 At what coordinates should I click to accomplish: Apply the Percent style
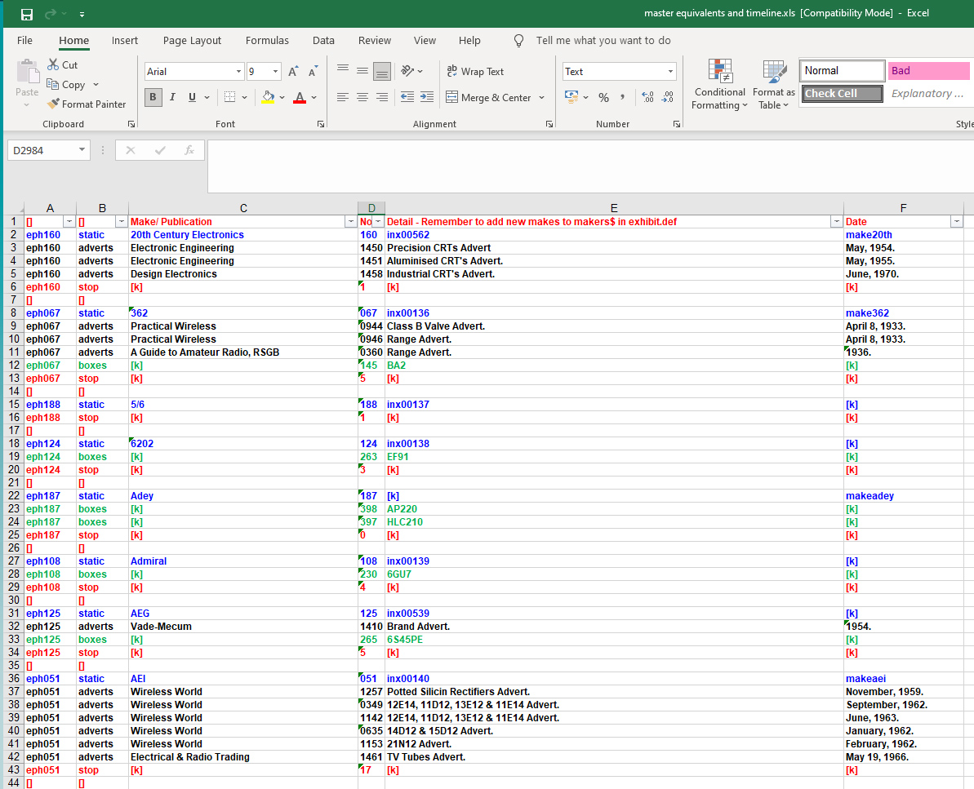coord(604,97)
